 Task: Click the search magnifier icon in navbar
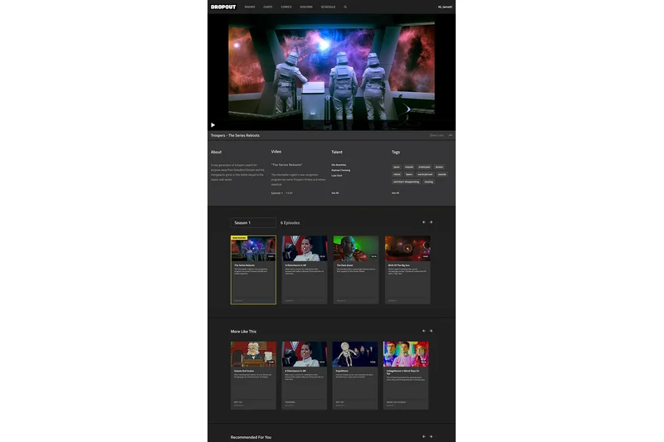tap(345, 7)
